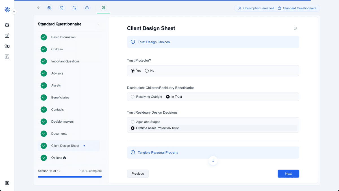
Task: Open the layers stack icon in toolbar
Action: [x=87, y=8]
